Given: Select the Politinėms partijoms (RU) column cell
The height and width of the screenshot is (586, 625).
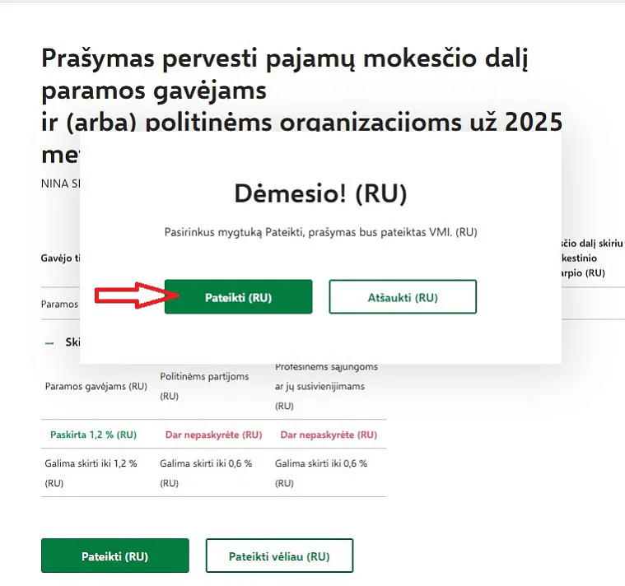Looking at the screenshot, I should [204, 386].
